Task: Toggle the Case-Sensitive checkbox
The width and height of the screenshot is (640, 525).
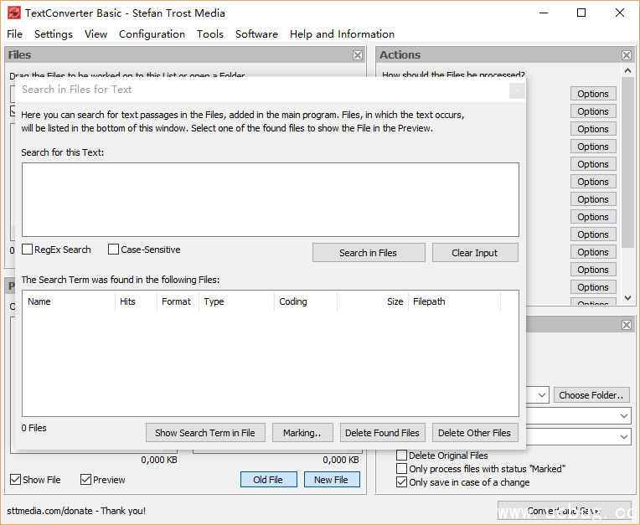Action: tap(114, 250)
